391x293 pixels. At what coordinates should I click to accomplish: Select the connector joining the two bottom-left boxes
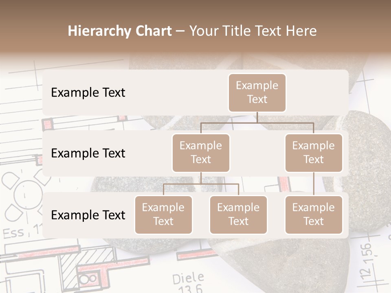tap(201, 184)
